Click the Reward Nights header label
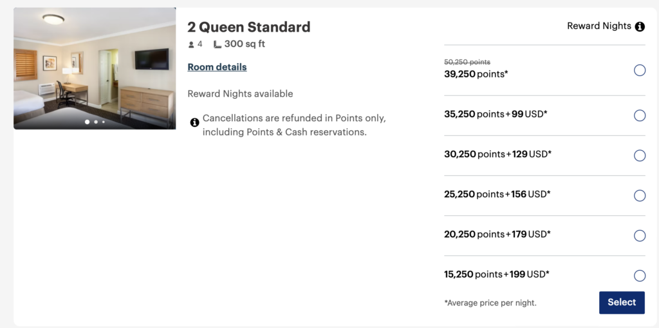This screenshot has width=659, height=328. pyautogui.click(x=599, y=26)
